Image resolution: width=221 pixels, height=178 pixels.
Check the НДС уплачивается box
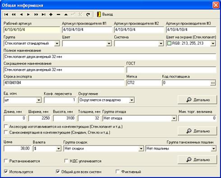pyautogui.click(x=66, y=161)
